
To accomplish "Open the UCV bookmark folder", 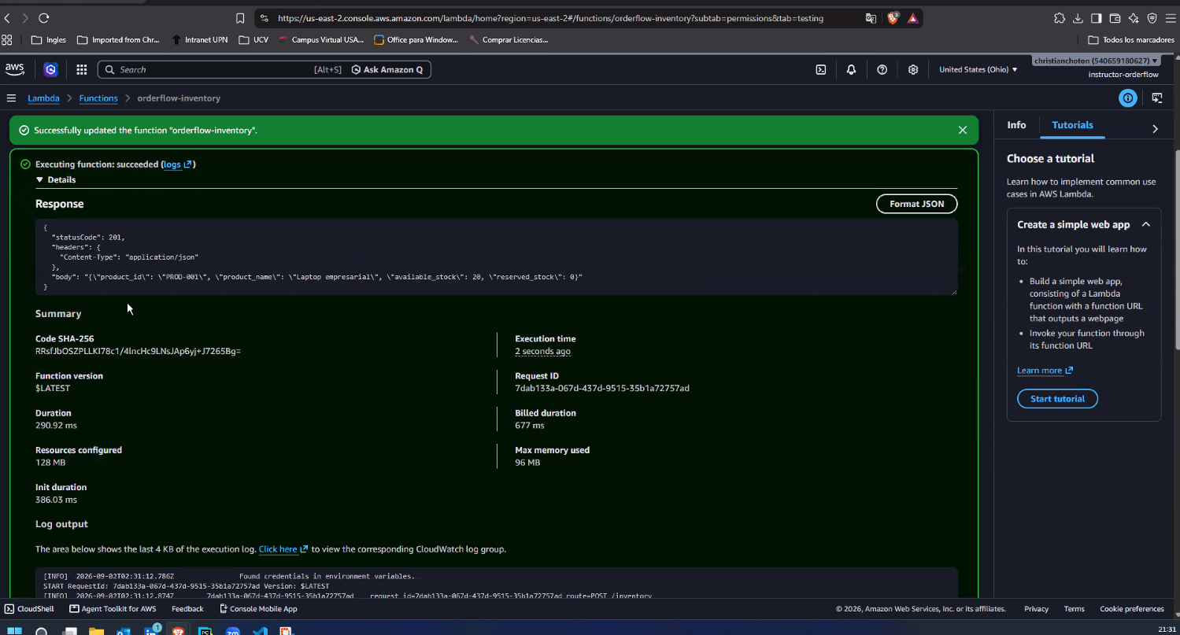I will point(253,39).
